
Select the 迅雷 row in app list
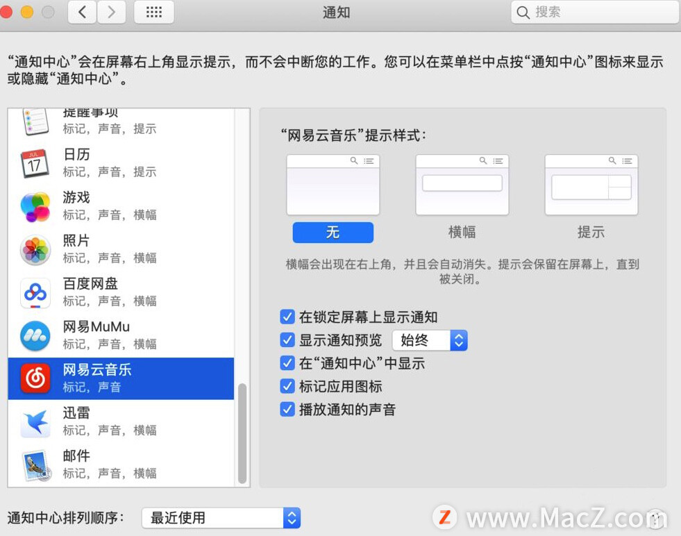tap(121, 421)
